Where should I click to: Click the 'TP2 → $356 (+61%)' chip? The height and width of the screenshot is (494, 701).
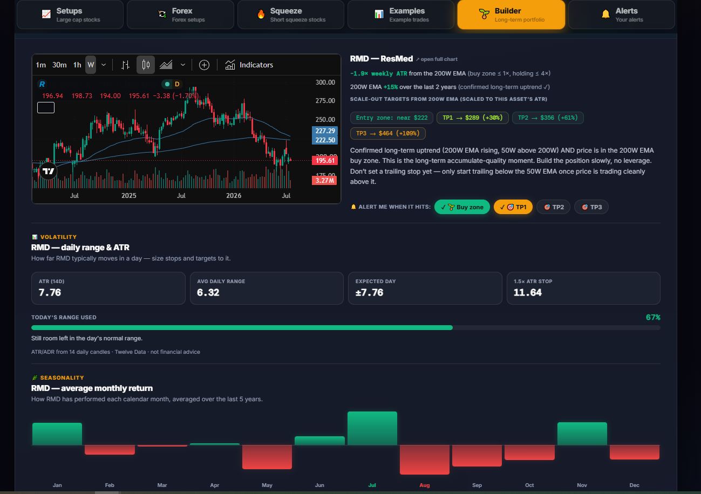[548, 118]
